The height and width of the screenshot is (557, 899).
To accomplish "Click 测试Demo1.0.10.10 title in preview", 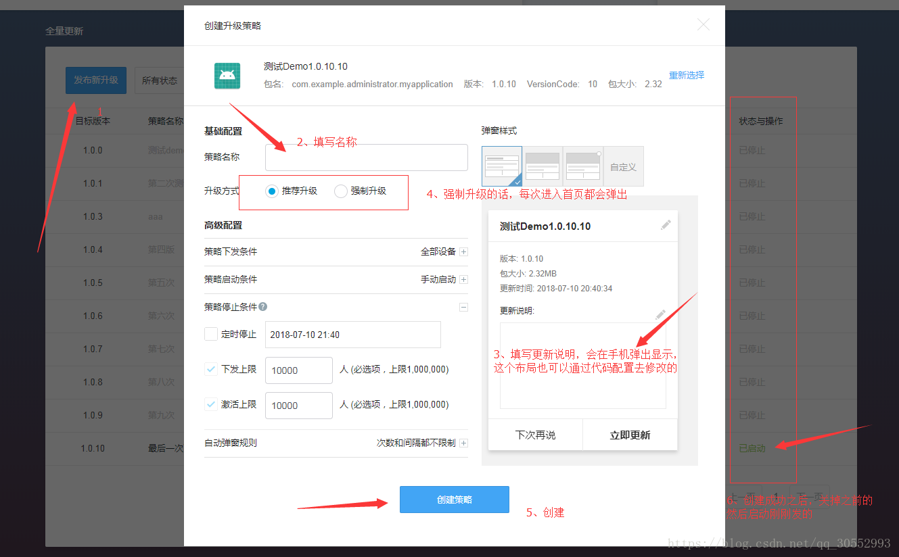I will 545,226.
